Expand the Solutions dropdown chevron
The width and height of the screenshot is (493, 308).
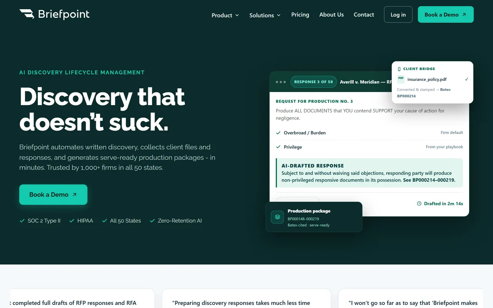(x=278, y=15)
